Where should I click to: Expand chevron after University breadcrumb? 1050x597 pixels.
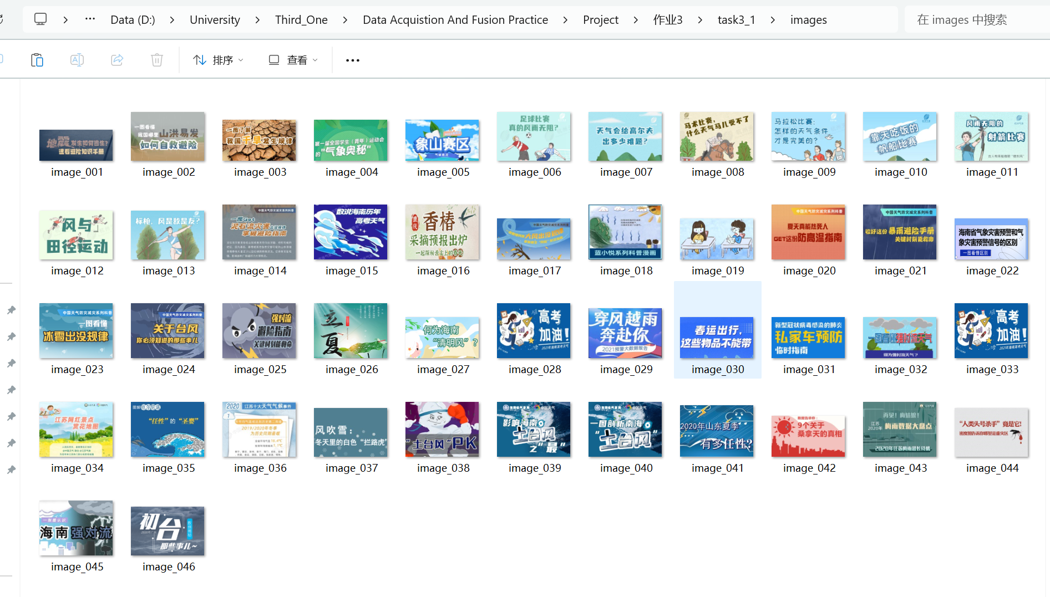pyautogui.click(x=257, y=20)
